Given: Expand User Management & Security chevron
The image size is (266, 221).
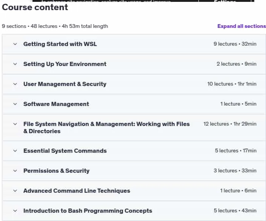Looking at the screenshot, I should pyautogui.click(x=15, y=84).
